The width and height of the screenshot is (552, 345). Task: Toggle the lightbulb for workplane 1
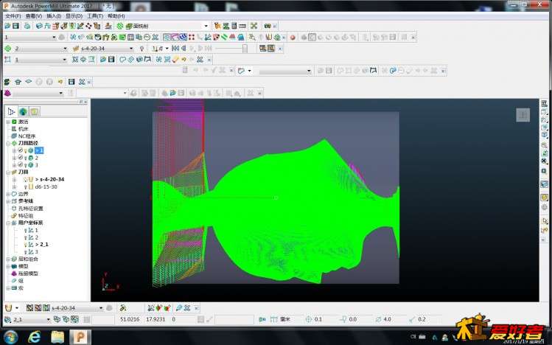pos(26,230)
